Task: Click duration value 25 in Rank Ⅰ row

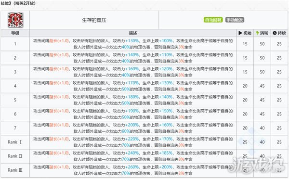Action: click(x=279, y=142)
